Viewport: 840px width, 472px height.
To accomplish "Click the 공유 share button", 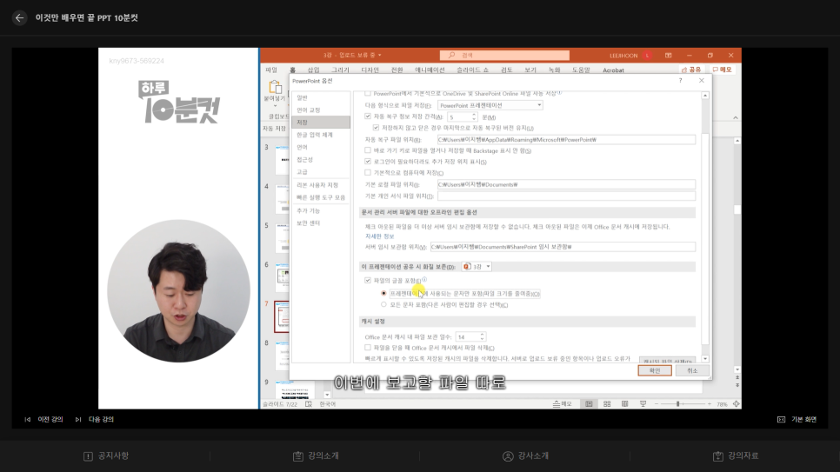I will coord(691,70).
